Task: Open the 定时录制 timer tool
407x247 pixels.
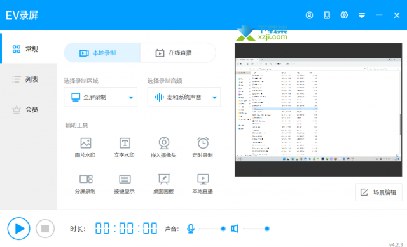Action: pyautogui.click(x=202, y=147)
